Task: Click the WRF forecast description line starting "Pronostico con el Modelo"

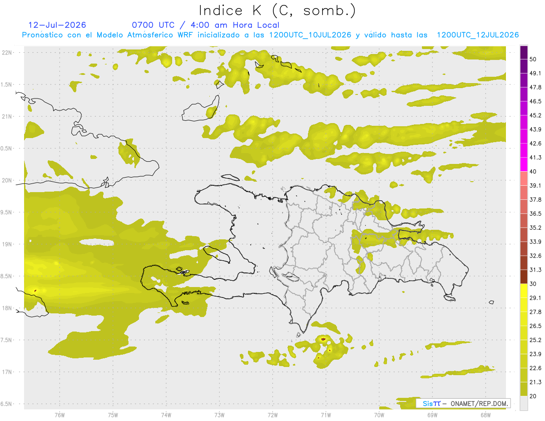Action: click(x=270, y=35)
